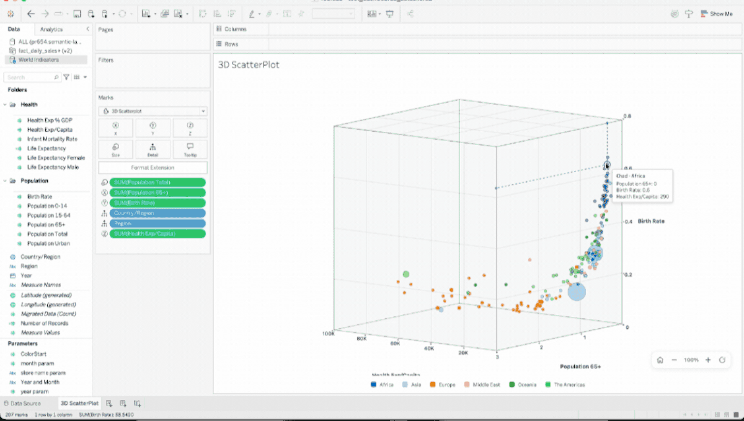Click the filter icon next to search

[x=66, y=77]
